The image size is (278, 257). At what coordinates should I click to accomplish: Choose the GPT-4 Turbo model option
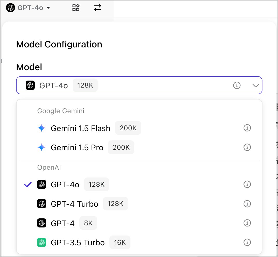point(74,204)
